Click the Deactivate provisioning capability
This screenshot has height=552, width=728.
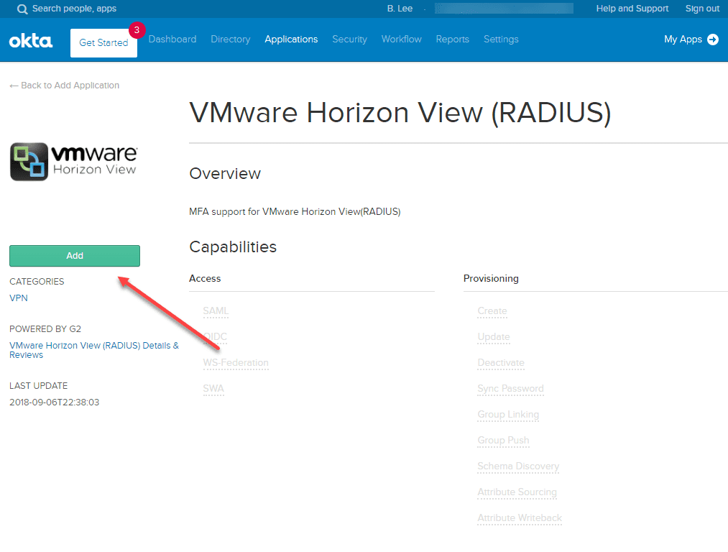click(x=501, y=363)
